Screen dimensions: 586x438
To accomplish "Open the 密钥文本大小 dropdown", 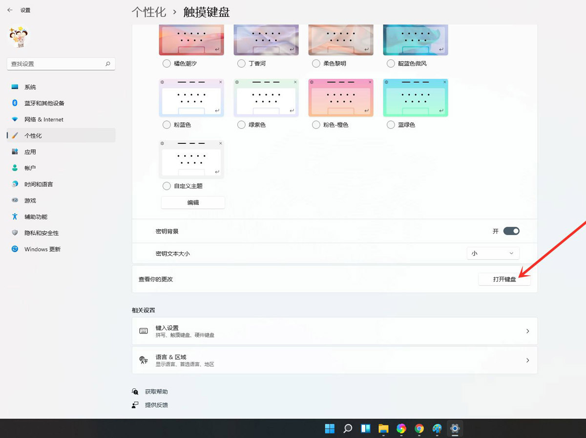I will [493, 253].
